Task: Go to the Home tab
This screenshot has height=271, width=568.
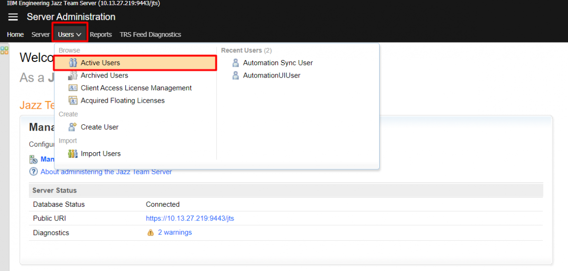Action: pos(15,35)
